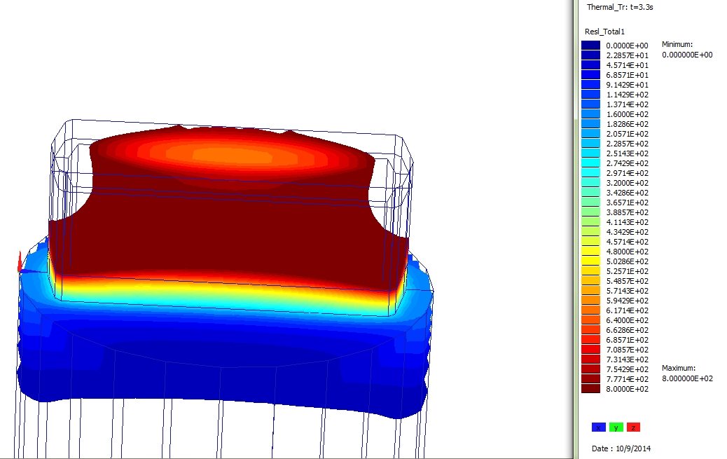Click the Maximum value 8.000000E+02 readout
727x459 pixels.
coord(688,378)
